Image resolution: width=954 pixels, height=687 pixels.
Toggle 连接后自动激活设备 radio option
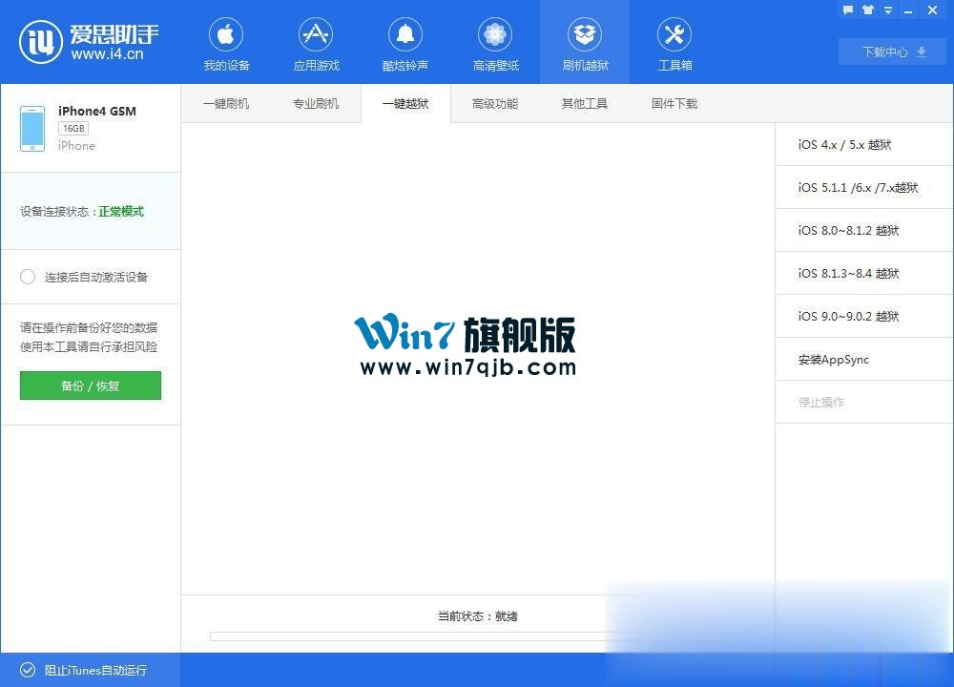[28, 277]
